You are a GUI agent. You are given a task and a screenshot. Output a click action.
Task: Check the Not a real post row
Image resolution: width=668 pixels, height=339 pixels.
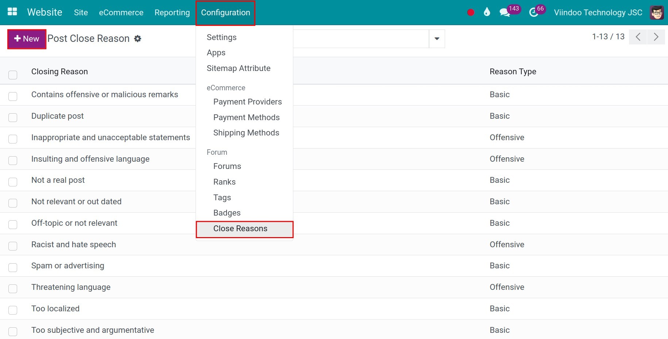coord(13,182)
